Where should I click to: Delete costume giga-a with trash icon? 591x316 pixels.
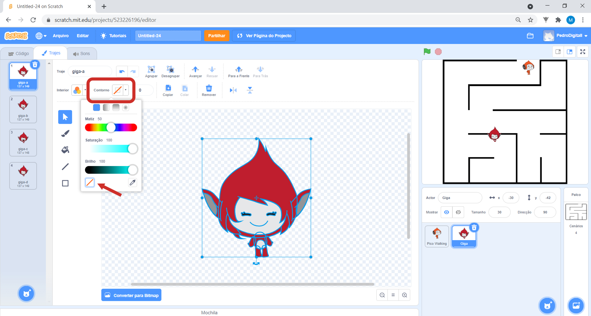click(35, 65)
